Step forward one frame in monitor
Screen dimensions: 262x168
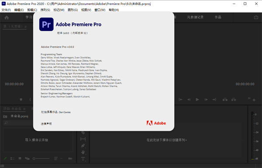click(206, 100)
